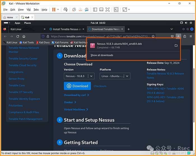The width and height of the screenshot is (196, 156).
Task: Open the VMware console view icon
Action: click(x=116, y=10)
